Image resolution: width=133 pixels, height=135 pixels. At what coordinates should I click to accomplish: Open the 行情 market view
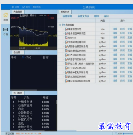tap(6, 32)
